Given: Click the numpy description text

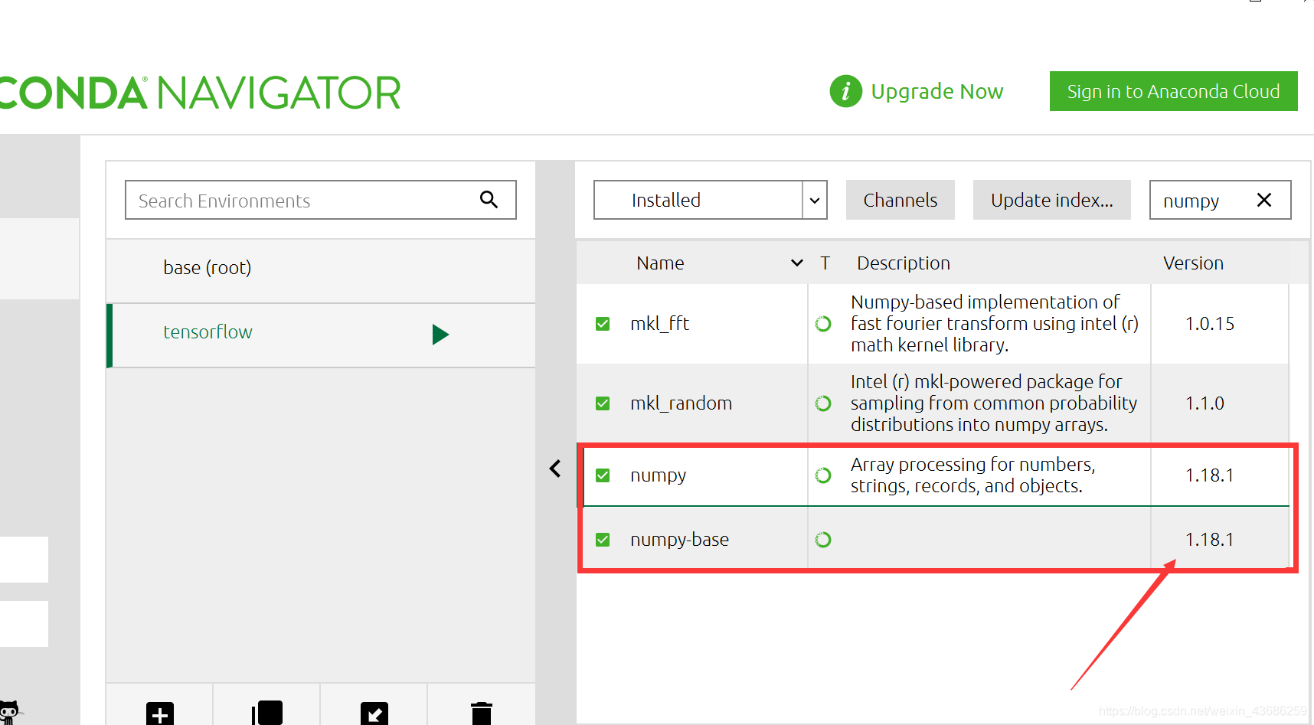Looking at the screenshot, I should tap(972, 475).
